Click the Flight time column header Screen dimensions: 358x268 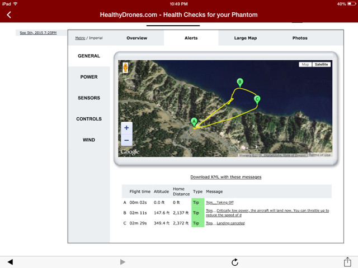[140, 192]
